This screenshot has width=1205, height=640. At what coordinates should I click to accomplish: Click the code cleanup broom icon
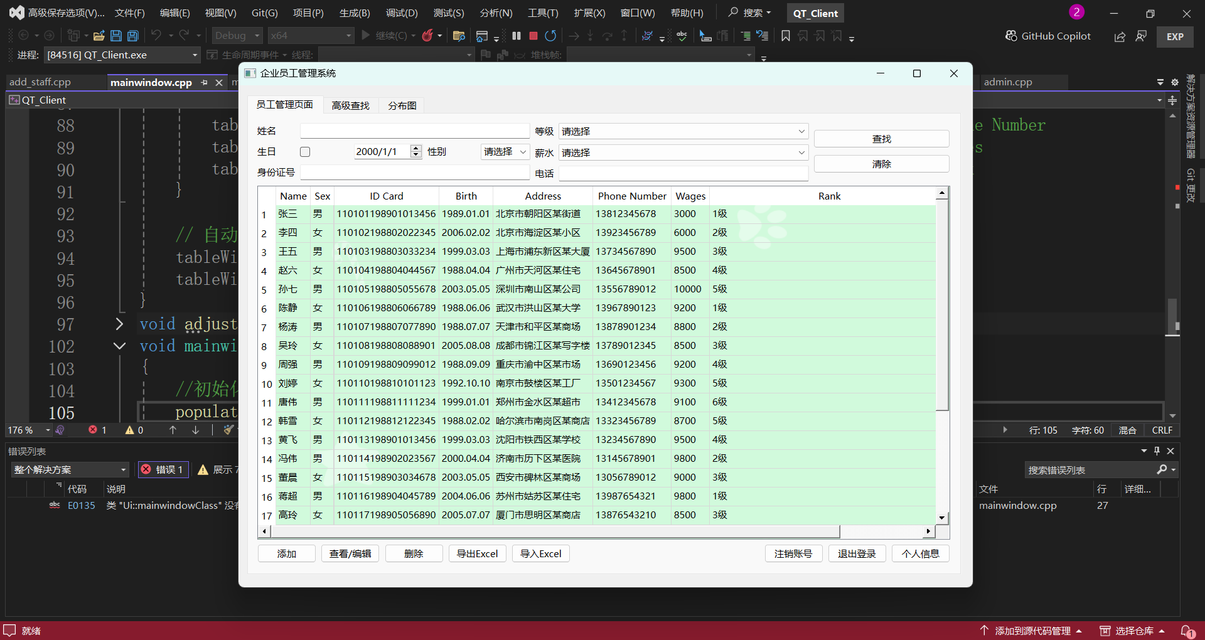228,430
